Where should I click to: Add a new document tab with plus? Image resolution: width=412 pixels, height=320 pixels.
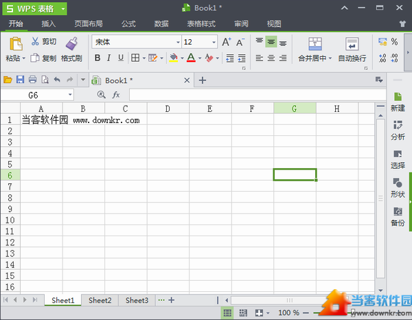pos(203,80)
